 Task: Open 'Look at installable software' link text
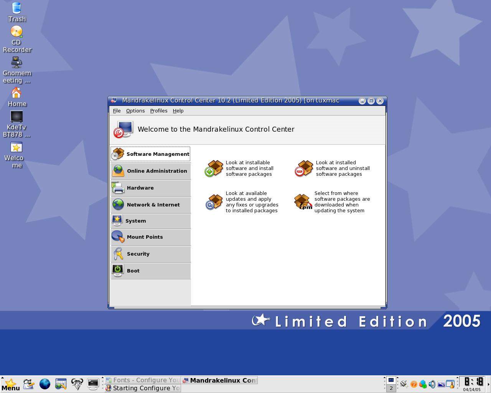click(x=250, y=168)
